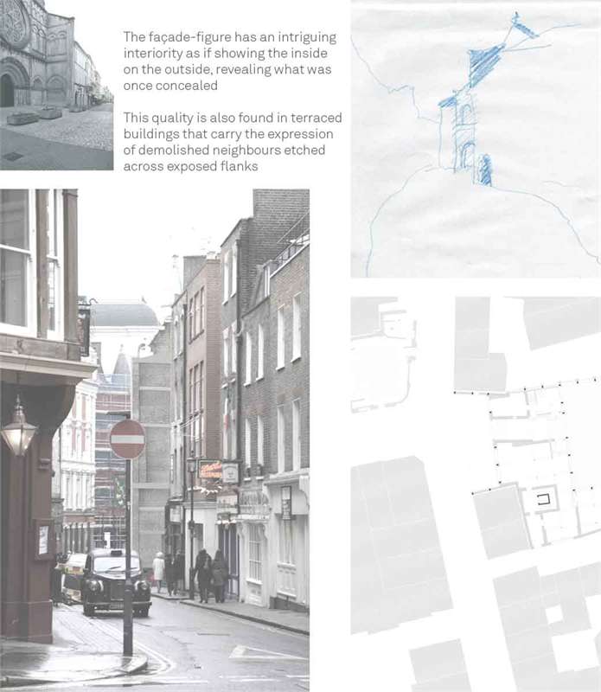Select the red neon shop sign

[x=209, y=470]
